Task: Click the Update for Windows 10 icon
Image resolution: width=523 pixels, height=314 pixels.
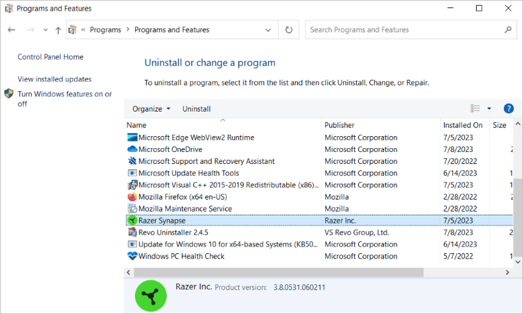Action: coord(132,244)
